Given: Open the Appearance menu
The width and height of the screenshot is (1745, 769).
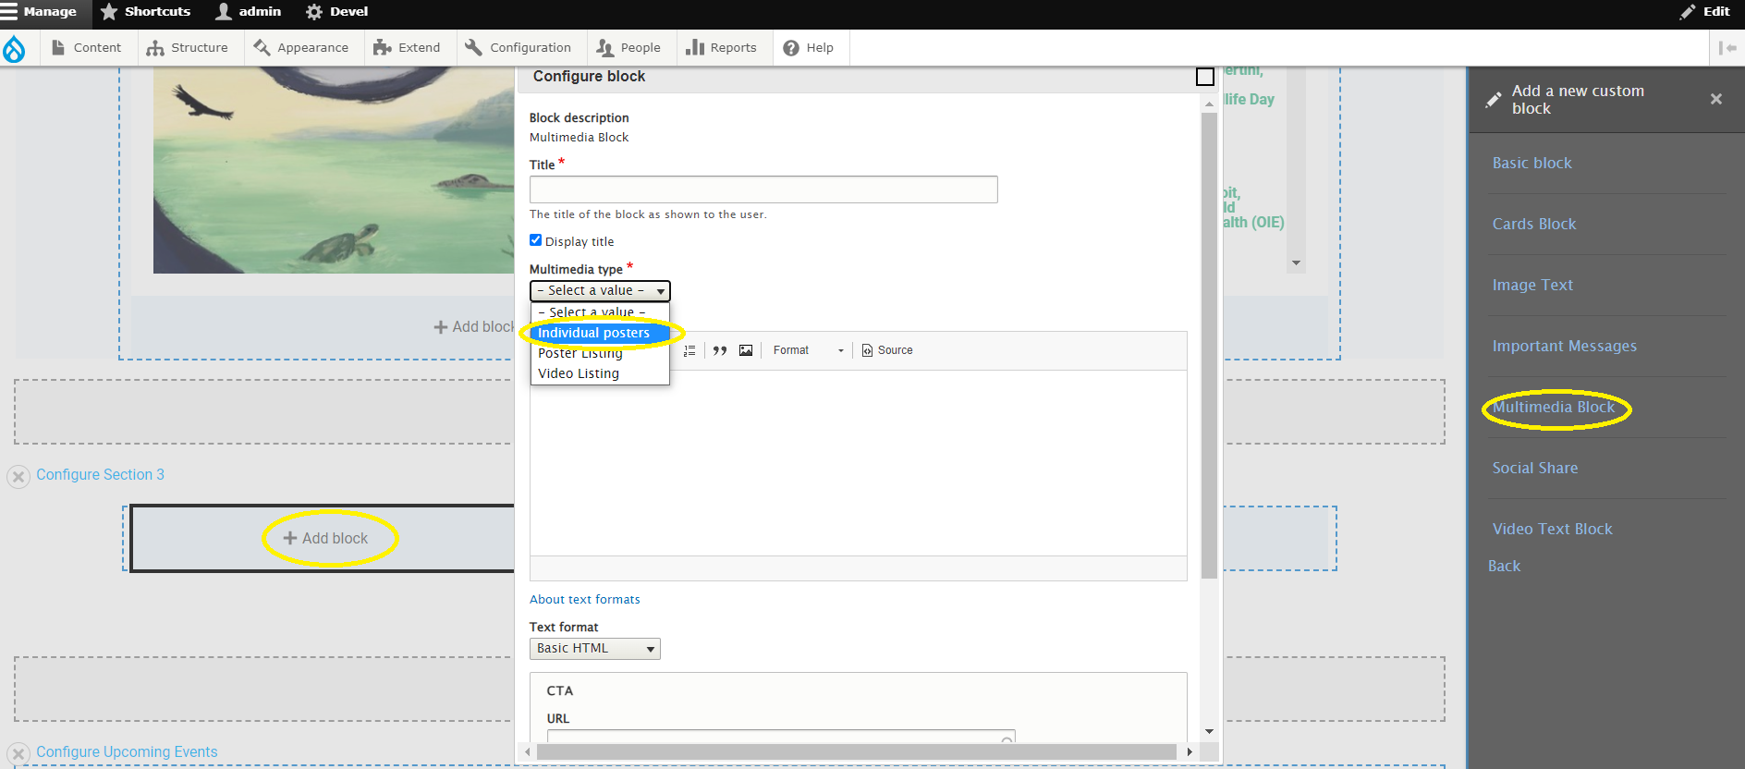Looking at the screenshot, I should pyautogui.click(x=301, y=48).
